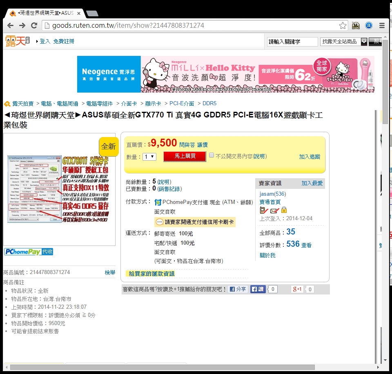Reload the current page
The height and width of the screenshot is (374, 392).
pos(34,25)
